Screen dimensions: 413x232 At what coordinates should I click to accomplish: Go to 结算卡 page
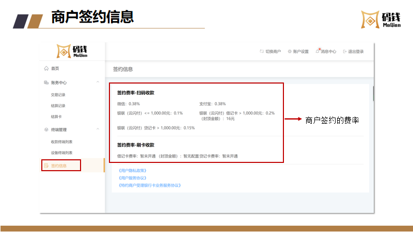[x=56, y=117]
